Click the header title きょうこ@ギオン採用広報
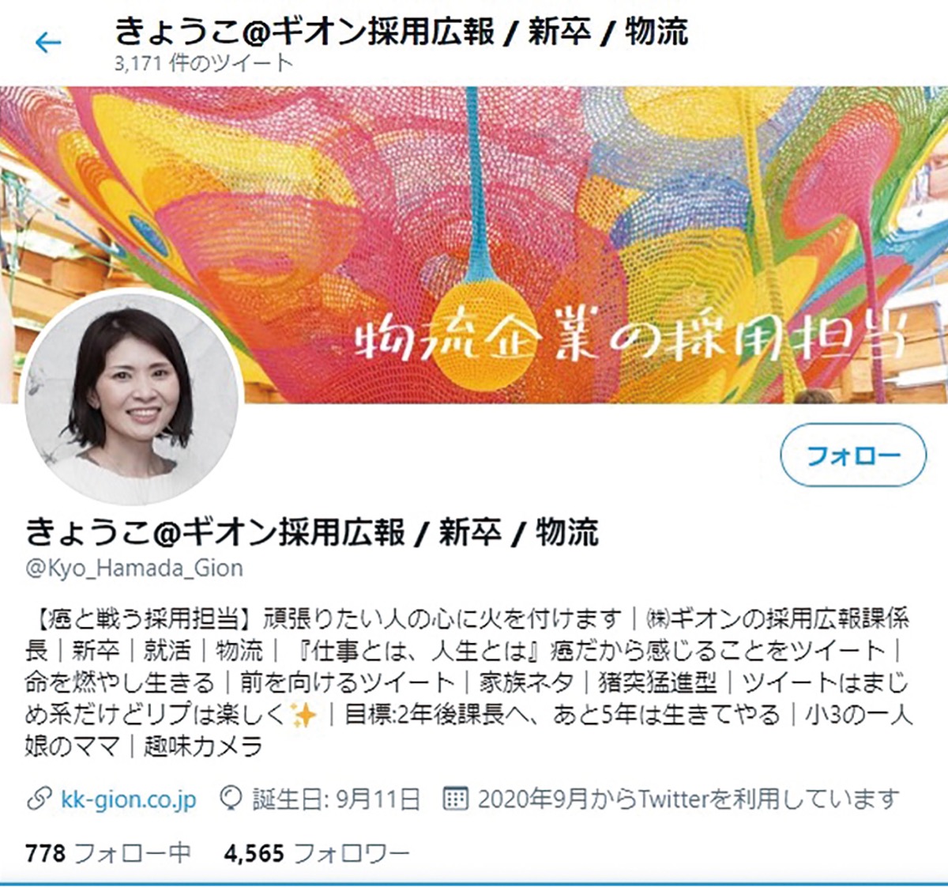Viewport: 948px width, 888px height. pos(305,32)
